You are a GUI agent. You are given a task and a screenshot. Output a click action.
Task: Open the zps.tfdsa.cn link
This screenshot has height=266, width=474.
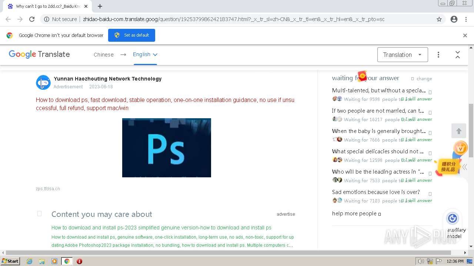[x=48, y=189]
